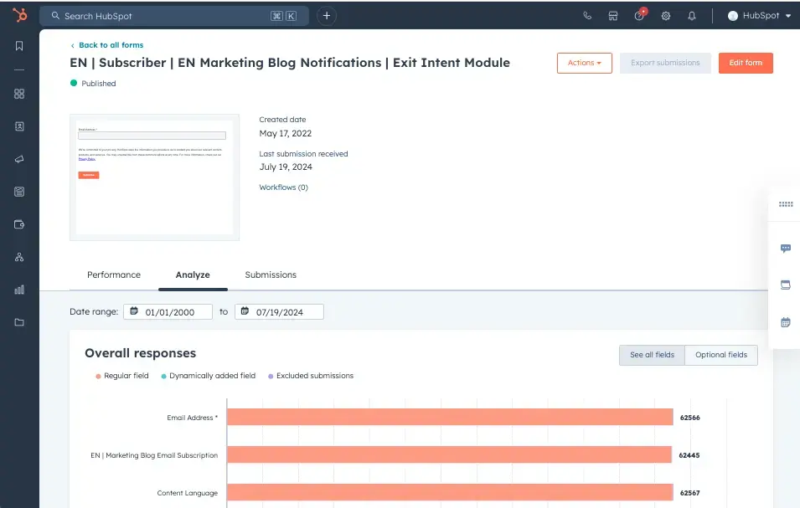Open the Workflows (0) link
The image size is (800, 508).
pyautogui.click(x=284, y=187)
